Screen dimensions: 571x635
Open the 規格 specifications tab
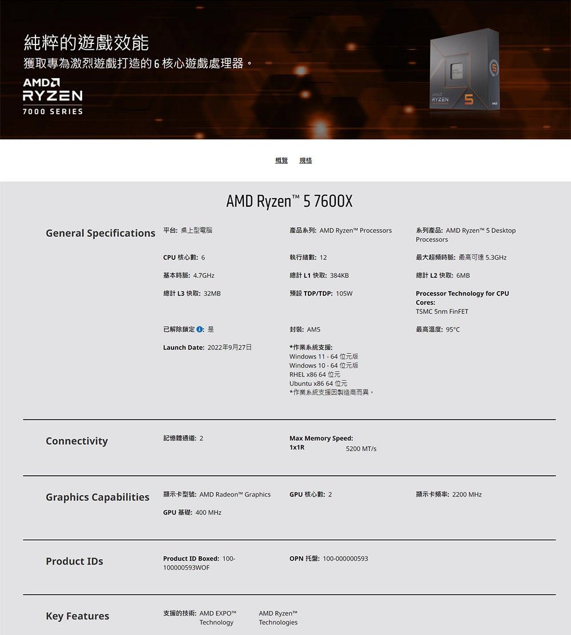305,160
